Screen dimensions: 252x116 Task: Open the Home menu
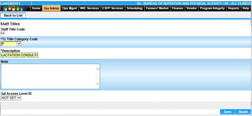[x=36, y=8]
